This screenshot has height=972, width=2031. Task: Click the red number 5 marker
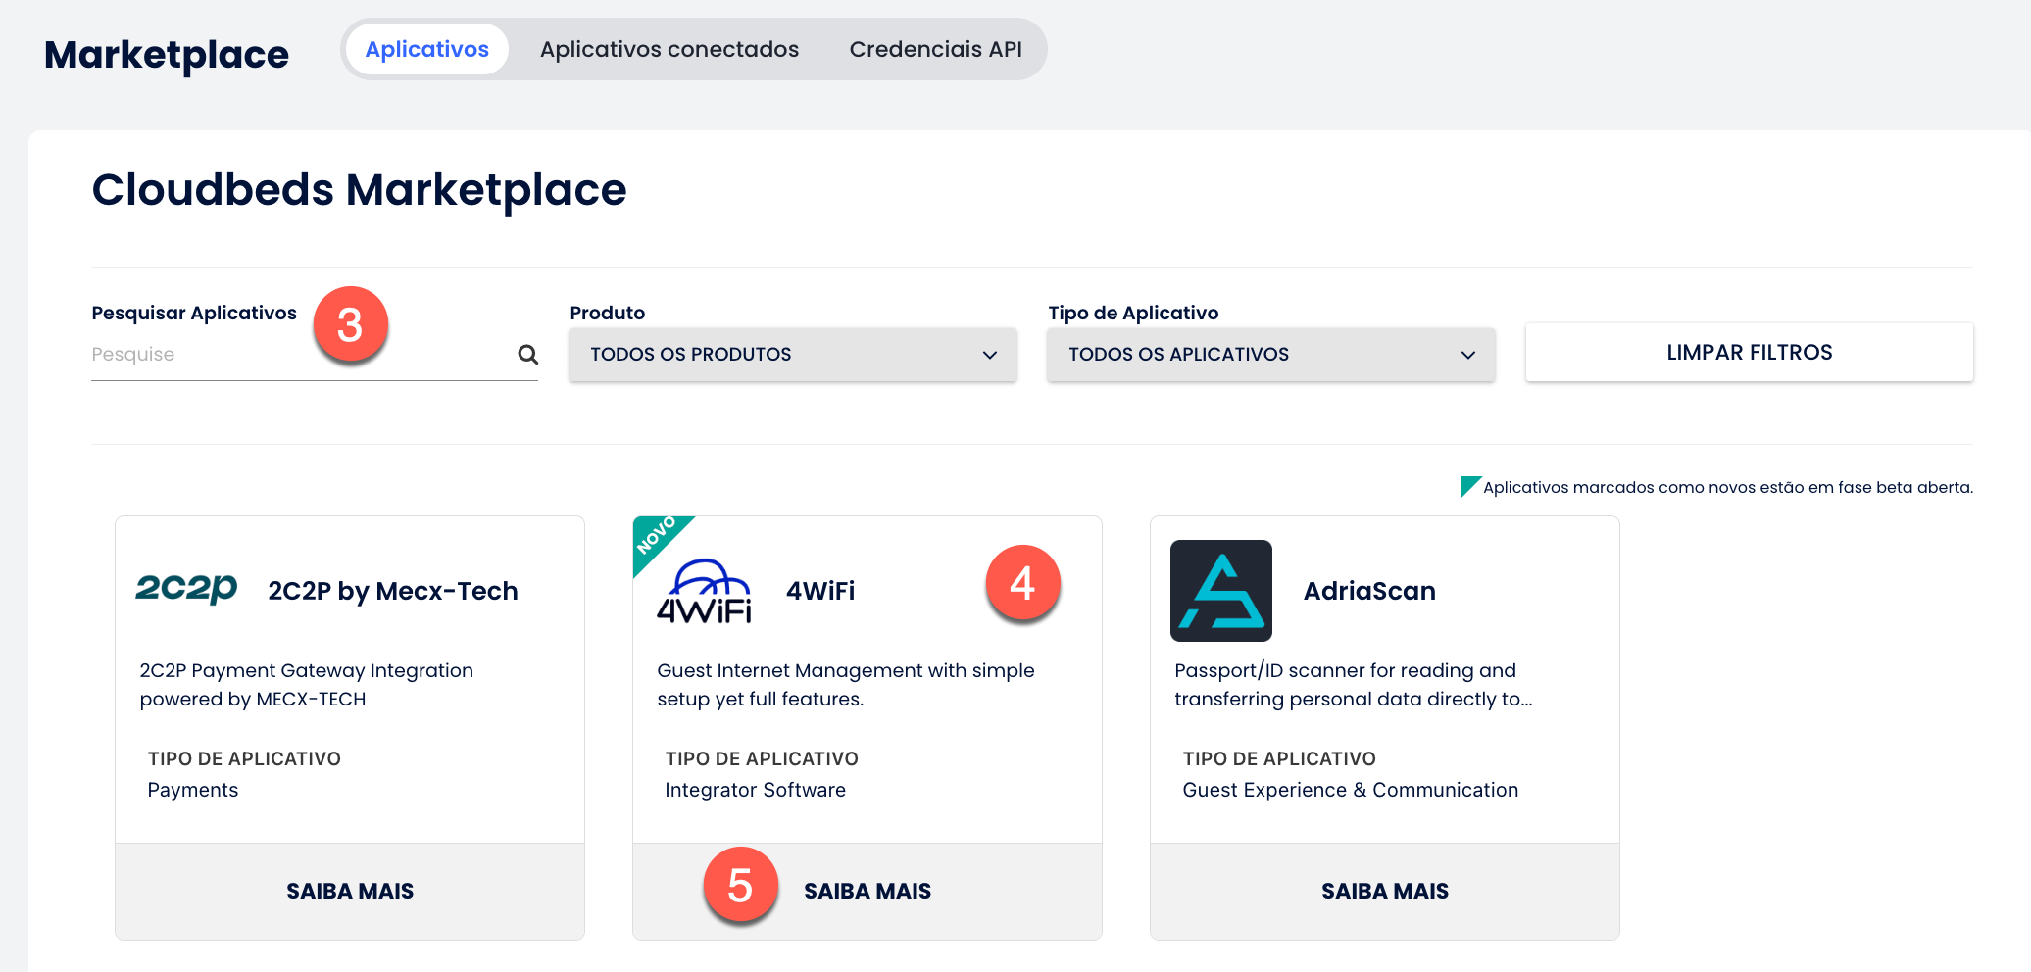tap(740, 886)
